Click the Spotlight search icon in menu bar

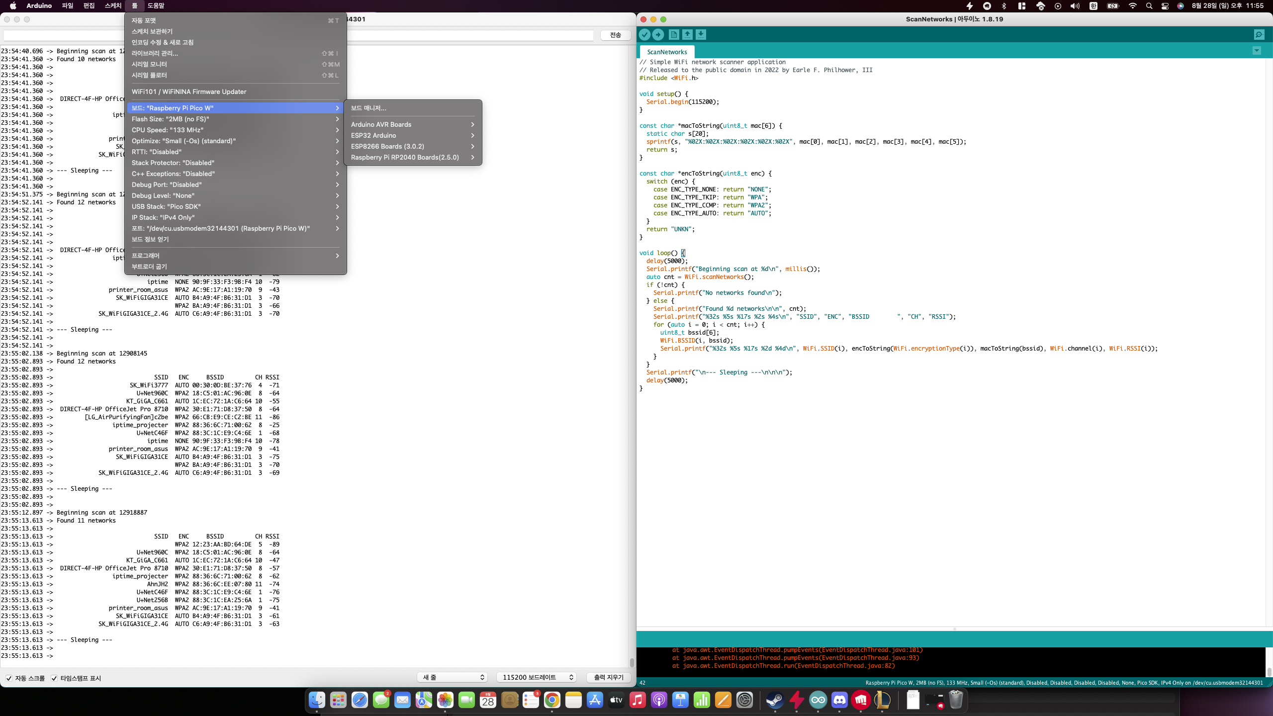click(x=1149, y=6)
